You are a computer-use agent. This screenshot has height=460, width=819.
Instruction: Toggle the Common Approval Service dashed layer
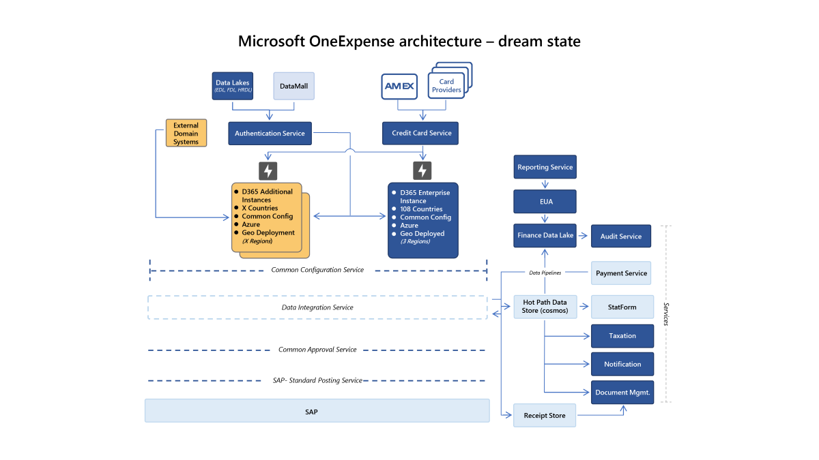tap(317, 349)
